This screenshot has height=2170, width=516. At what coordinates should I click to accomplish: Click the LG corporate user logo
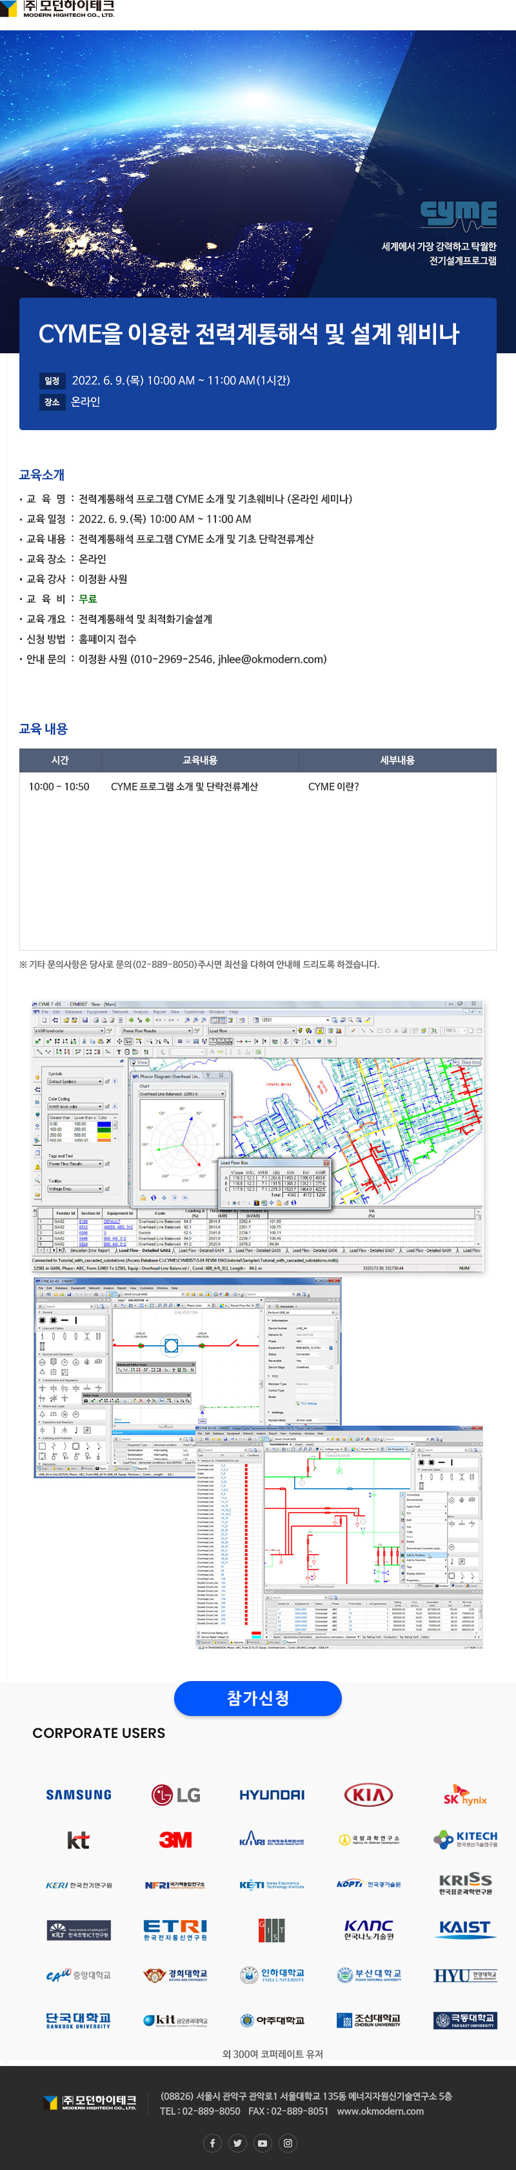[x=175, y=1795]
